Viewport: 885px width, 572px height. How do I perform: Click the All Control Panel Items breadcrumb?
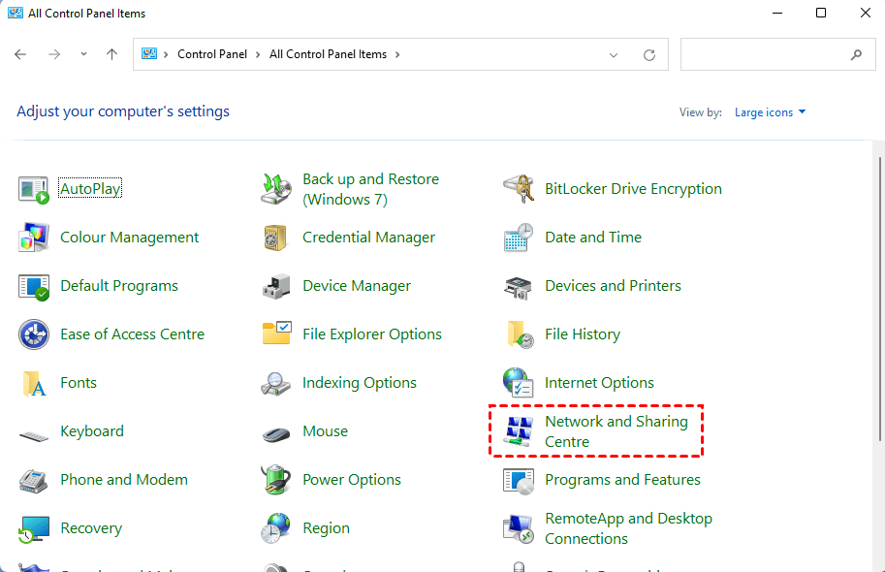coord(328,54)
